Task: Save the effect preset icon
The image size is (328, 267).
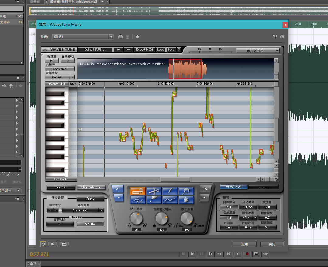Action: (120, 37)
